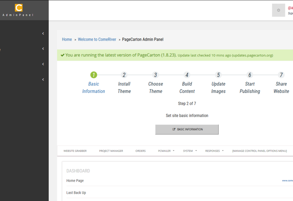Click the PageCarton Admin Panel breadcrumb text

[143, 40]
